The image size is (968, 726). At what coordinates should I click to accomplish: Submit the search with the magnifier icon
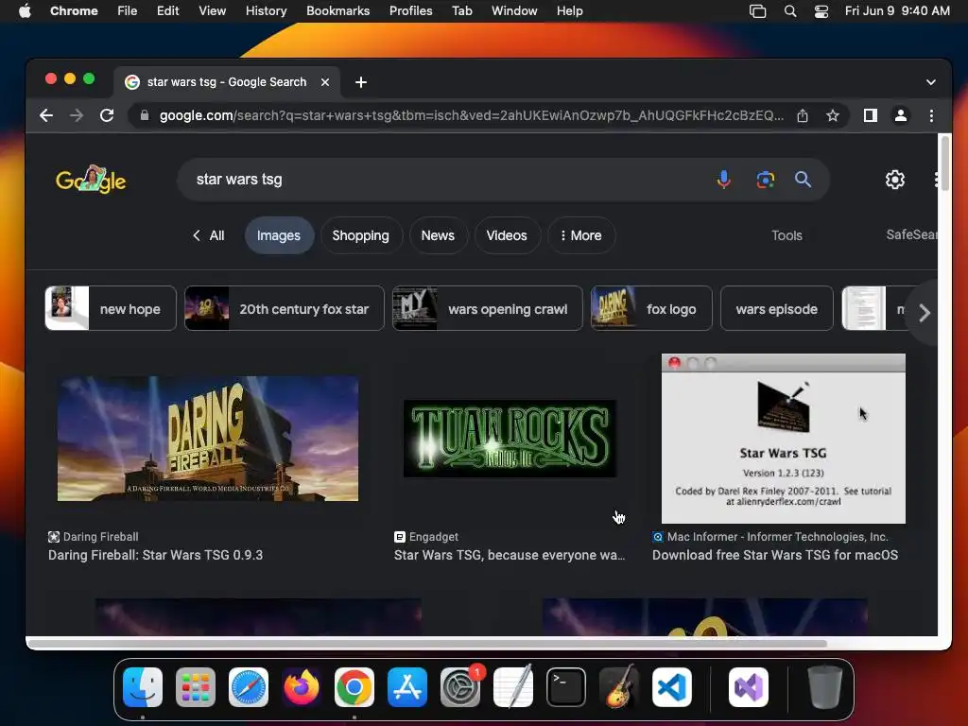click(x=803, y=180)
